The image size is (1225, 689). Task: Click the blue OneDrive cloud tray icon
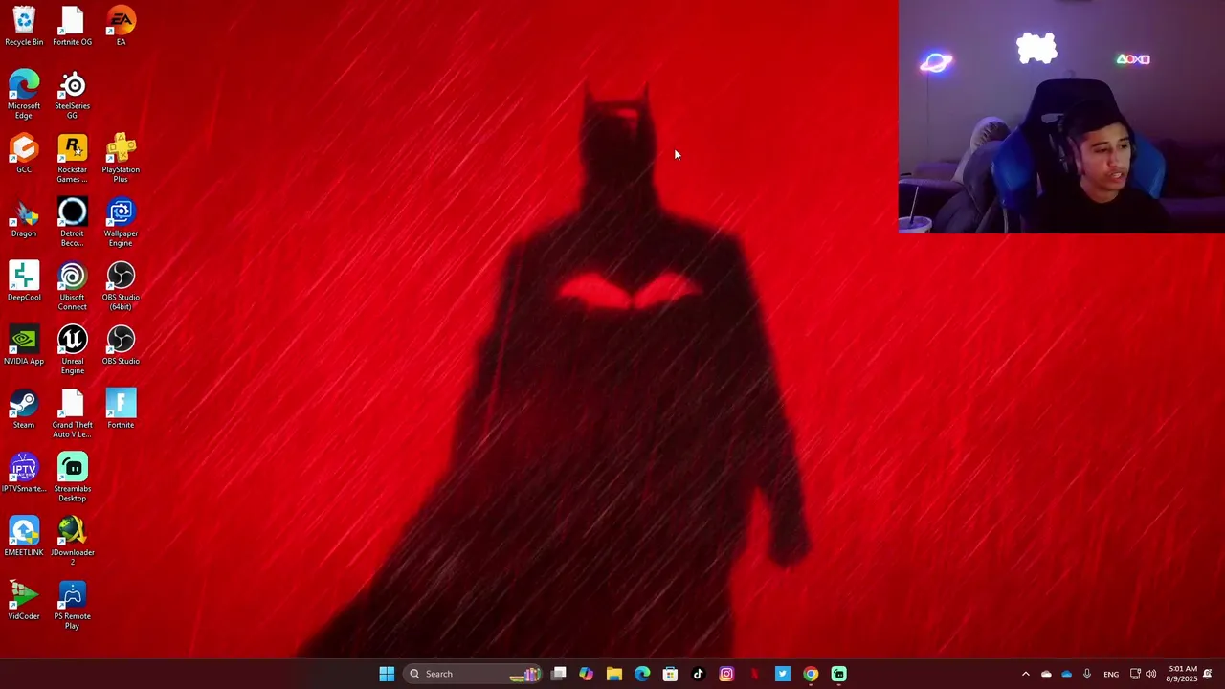pyautogui.click(x=1067, y=674)
